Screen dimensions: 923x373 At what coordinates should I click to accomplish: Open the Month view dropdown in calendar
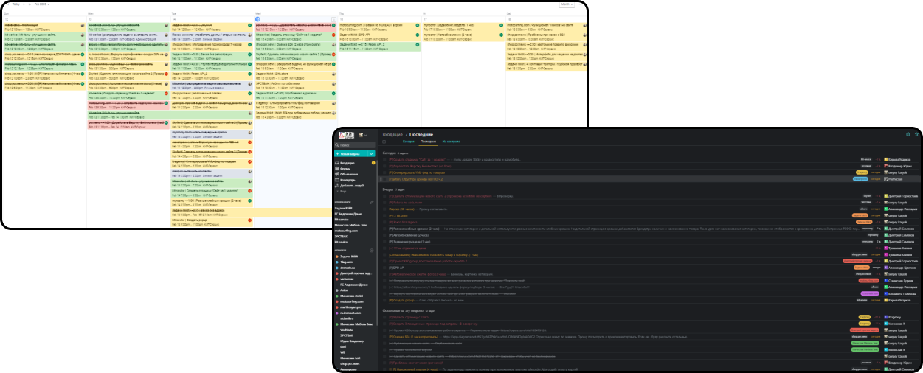(x=567, y=4)
